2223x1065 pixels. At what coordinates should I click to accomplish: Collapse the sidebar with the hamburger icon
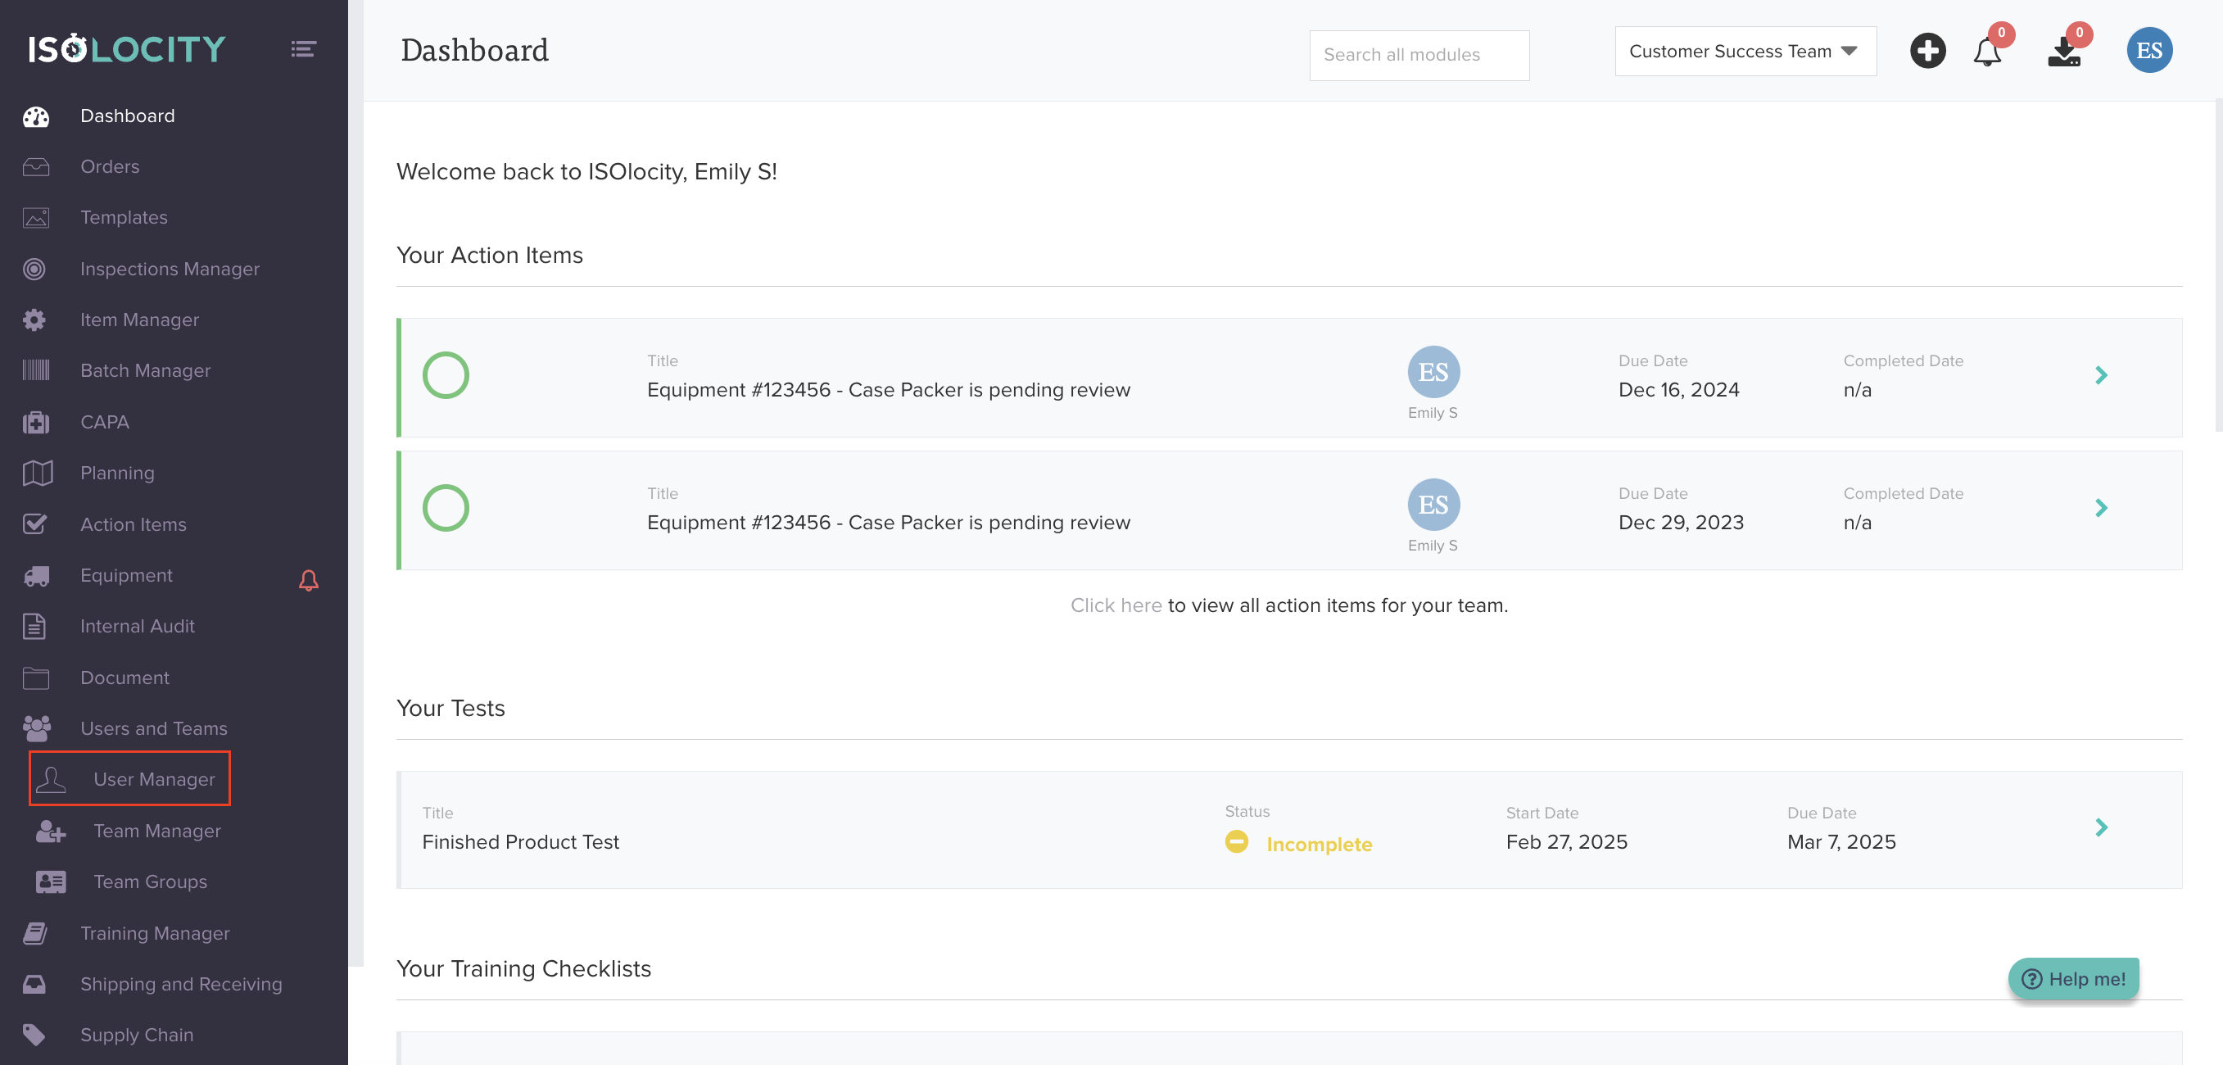click(x=303, y=49)
